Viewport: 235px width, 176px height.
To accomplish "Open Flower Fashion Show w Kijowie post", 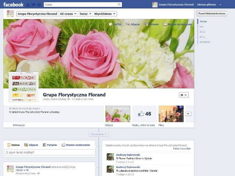I will tap(135, 158).
